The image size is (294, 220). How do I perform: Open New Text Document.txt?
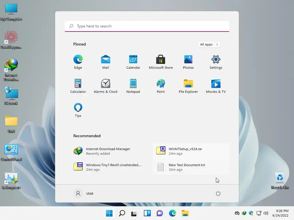[192, 167]
